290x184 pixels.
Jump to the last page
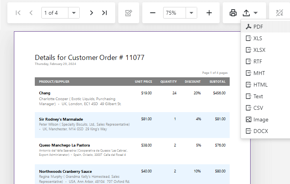tap(104, 13)
